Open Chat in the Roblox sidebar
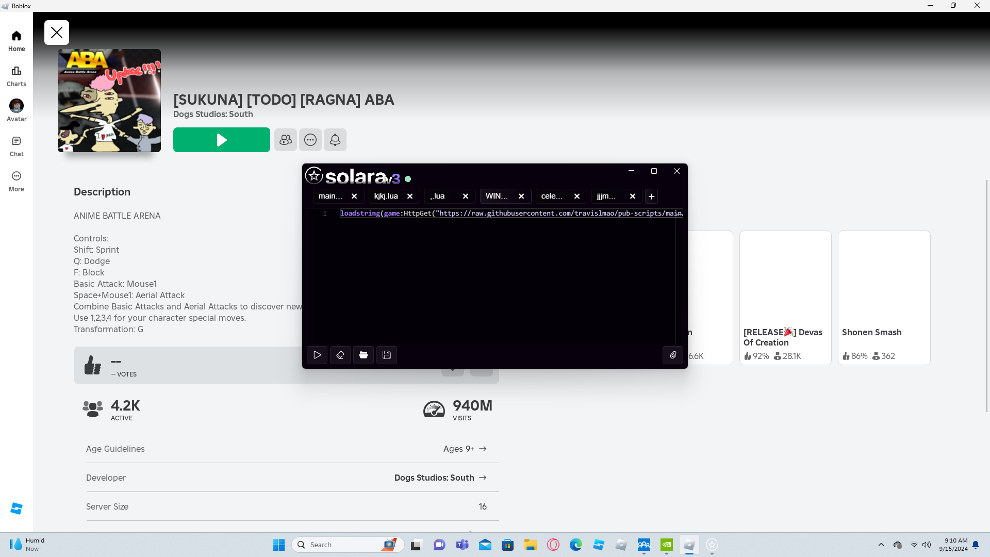 pos(16,146)
